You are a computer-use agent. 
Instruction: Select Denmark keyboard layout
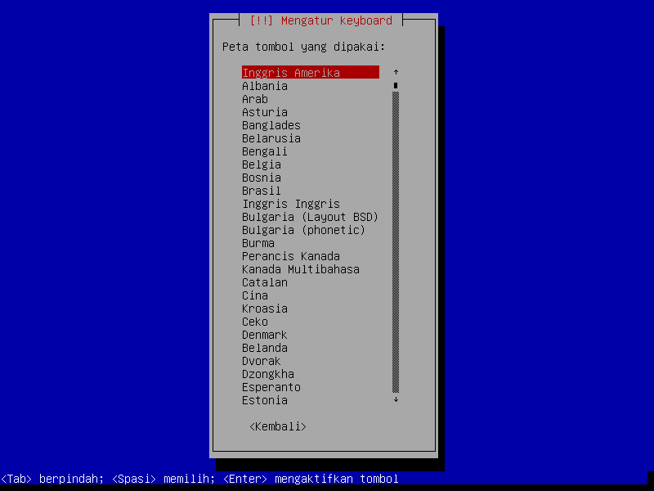[x=265, y=335]
